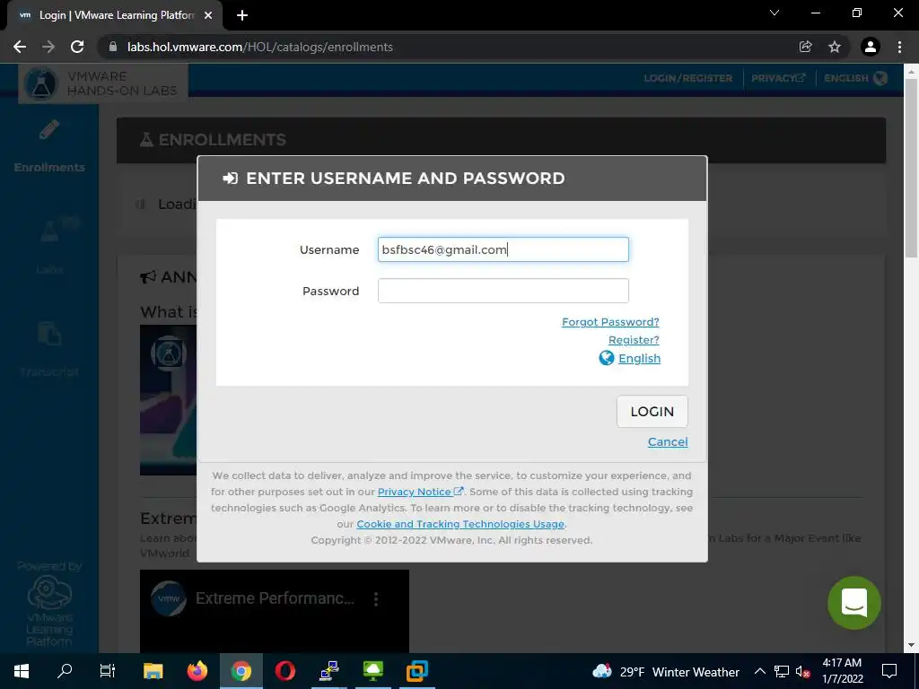Open a new browser tab with plus icon

[x=242, y=15]
